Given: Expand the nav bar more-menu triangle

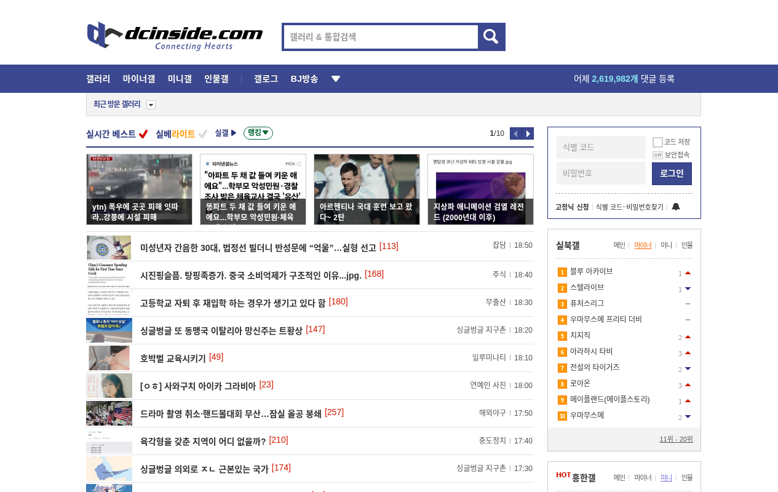Looking at the screenshot, I should point(336,79).
